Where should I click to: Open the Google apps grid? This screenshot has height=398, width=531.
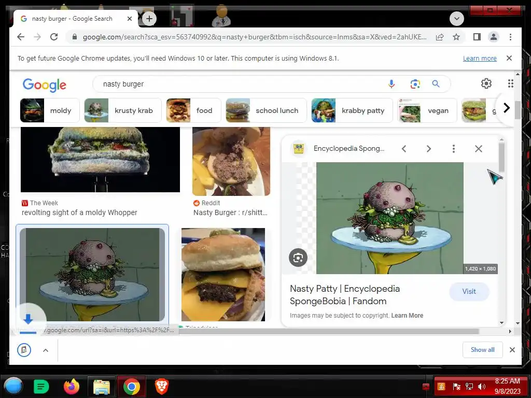click(x=510, y=83)
